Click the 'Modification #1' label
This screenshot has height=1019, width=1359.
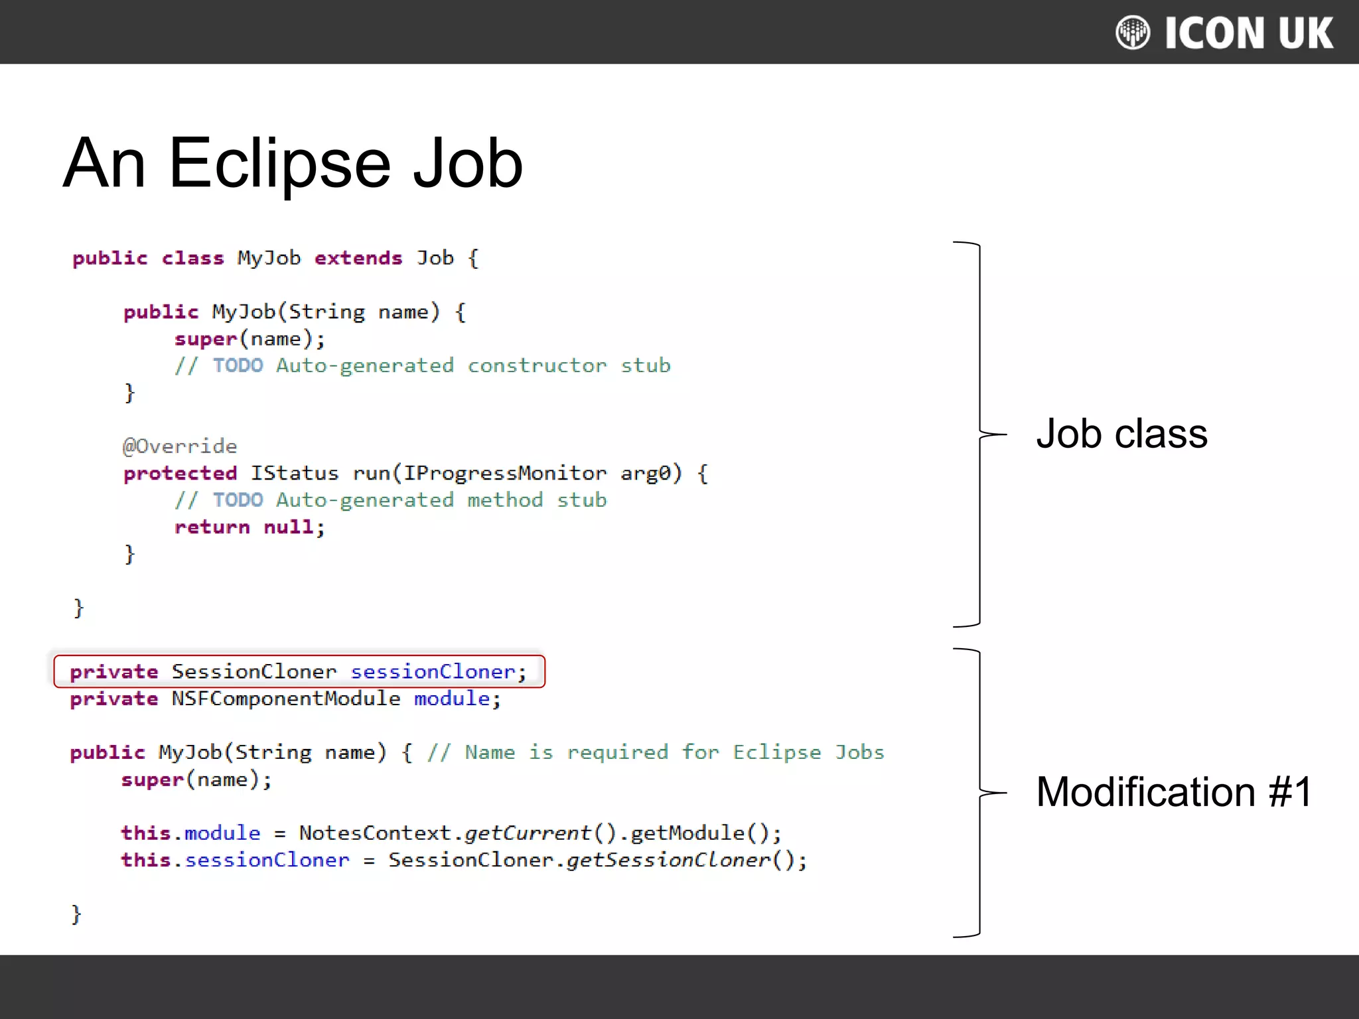(1174, 792)
